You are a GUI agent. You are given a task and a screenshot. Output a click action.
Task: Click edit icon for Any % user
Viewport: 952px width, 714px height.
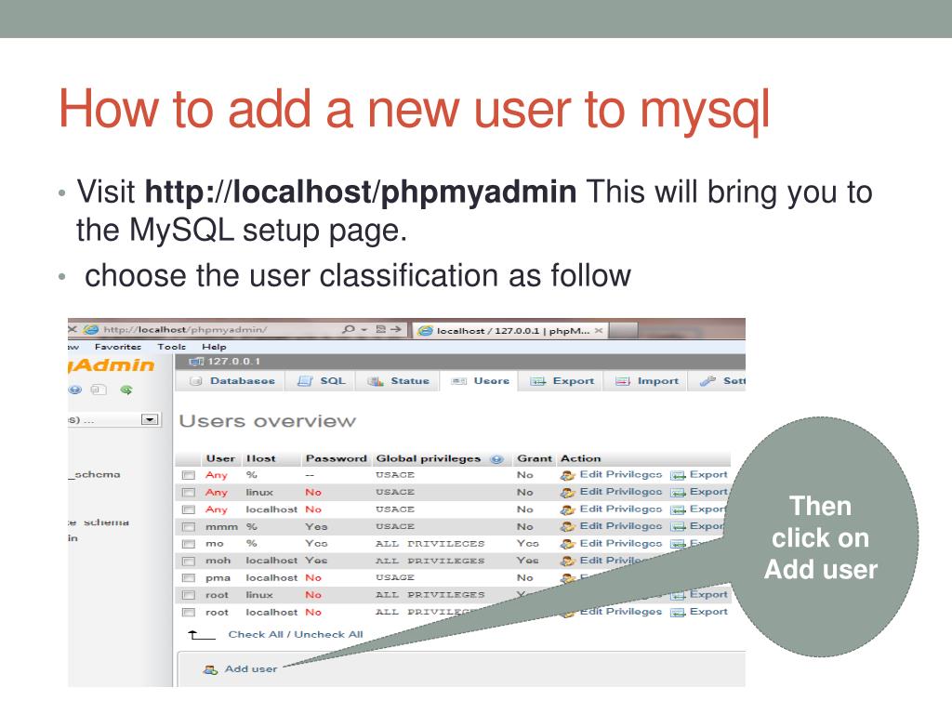tap(567, 475)
